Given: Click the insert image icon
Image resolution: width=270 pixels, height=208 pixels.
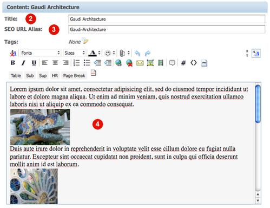Looking at the screenshot, I should [x=150, y=63].
